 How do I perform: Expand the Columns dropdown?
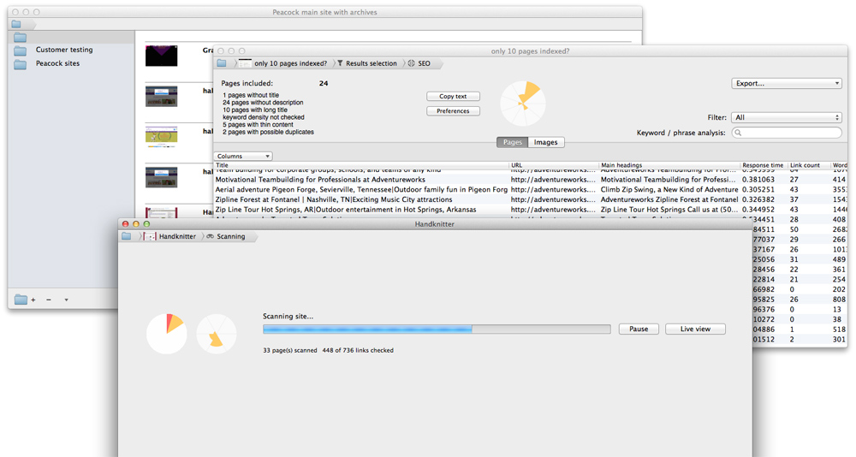pyautogui.click(x=243, y=157)
